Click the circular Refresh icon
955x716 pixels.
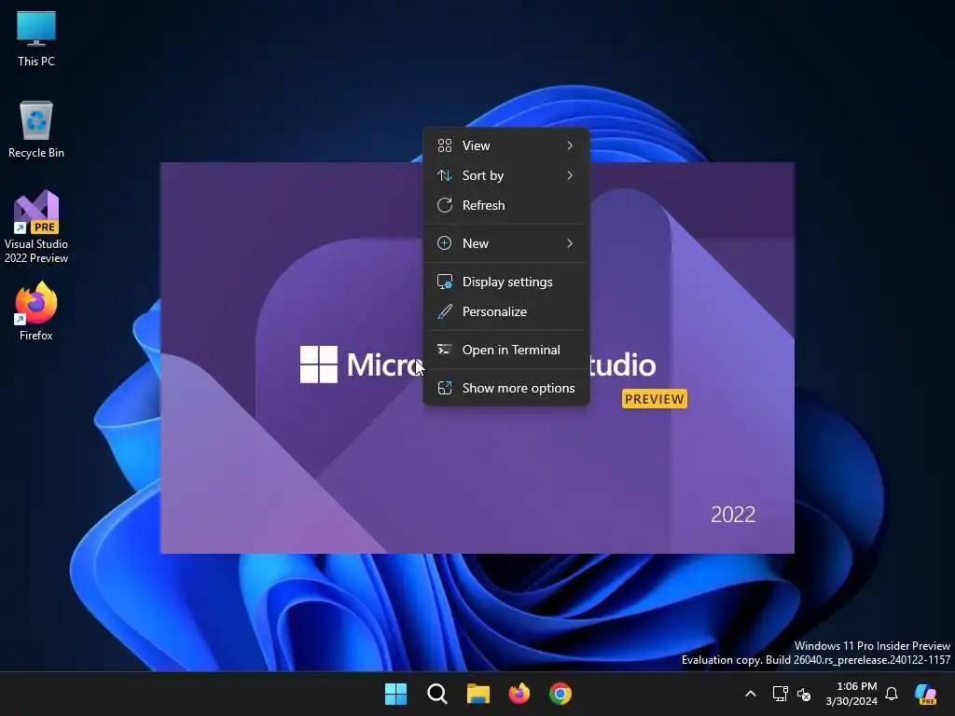tap(445, 205)
